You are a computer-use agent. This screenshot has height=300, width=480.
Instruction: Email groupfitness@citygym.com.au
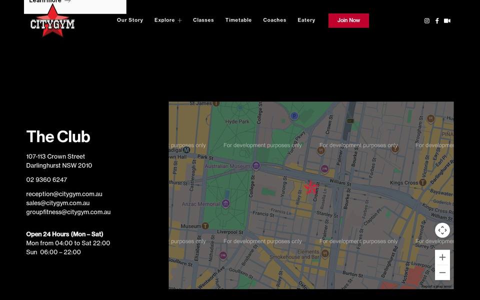(68, 212)
